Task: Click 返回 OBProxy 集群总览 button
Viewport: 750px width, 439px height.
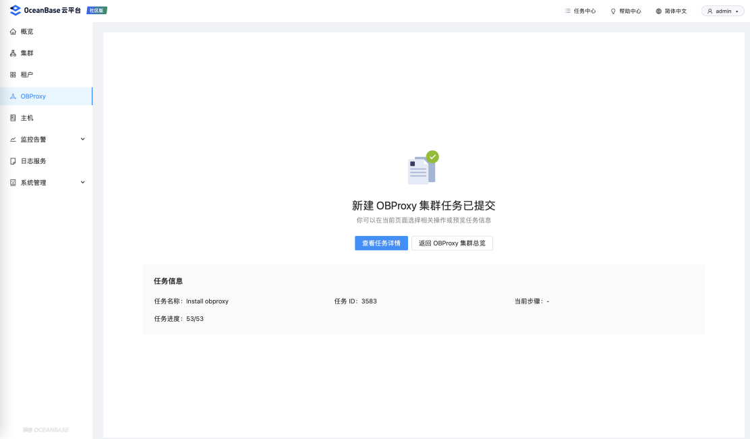Action: [452, 243]
